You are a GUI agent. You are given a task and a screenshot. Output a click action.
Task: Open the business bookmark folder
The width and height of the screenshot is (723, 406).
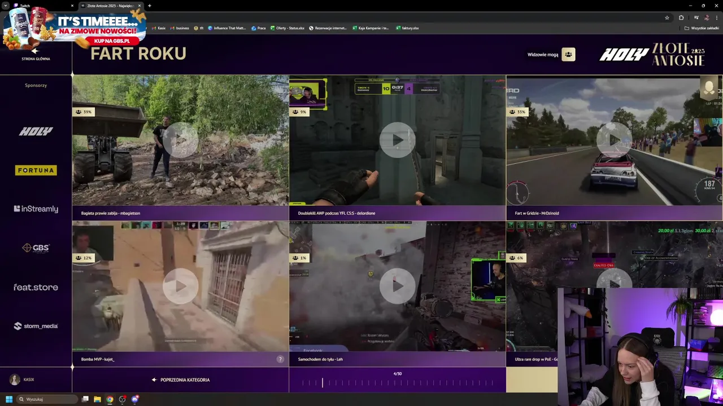[x=180, y=28]
